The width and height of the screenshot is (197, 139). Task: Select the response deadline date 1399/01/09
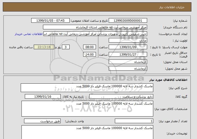[x=128, y=47]
